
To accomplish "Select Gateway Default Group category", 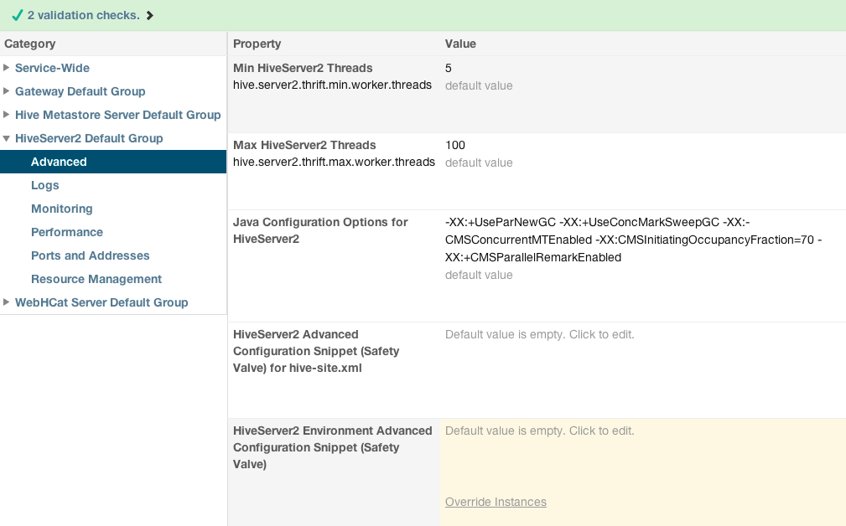I will [x=80, y=91].
